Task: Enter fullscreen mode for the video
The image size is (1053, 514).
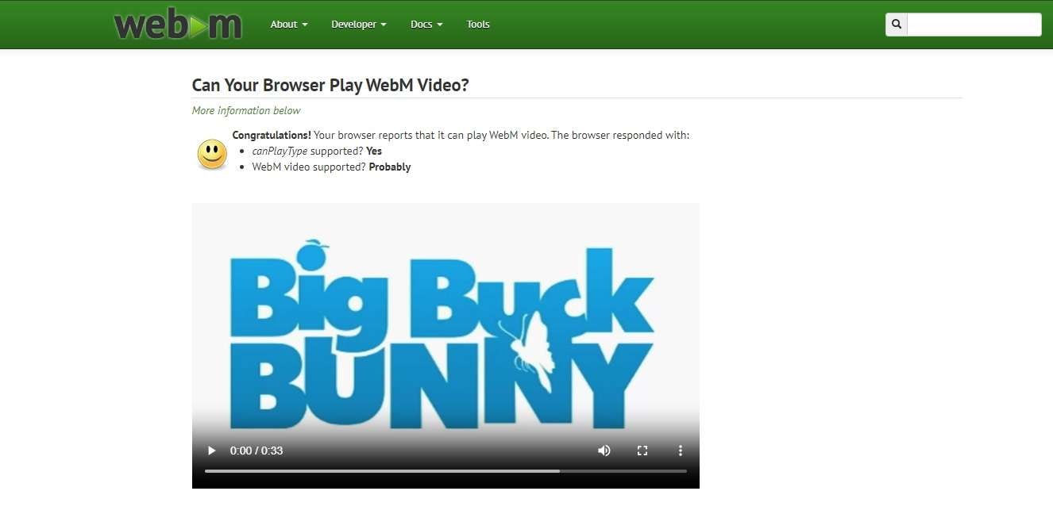Action: 642,451
